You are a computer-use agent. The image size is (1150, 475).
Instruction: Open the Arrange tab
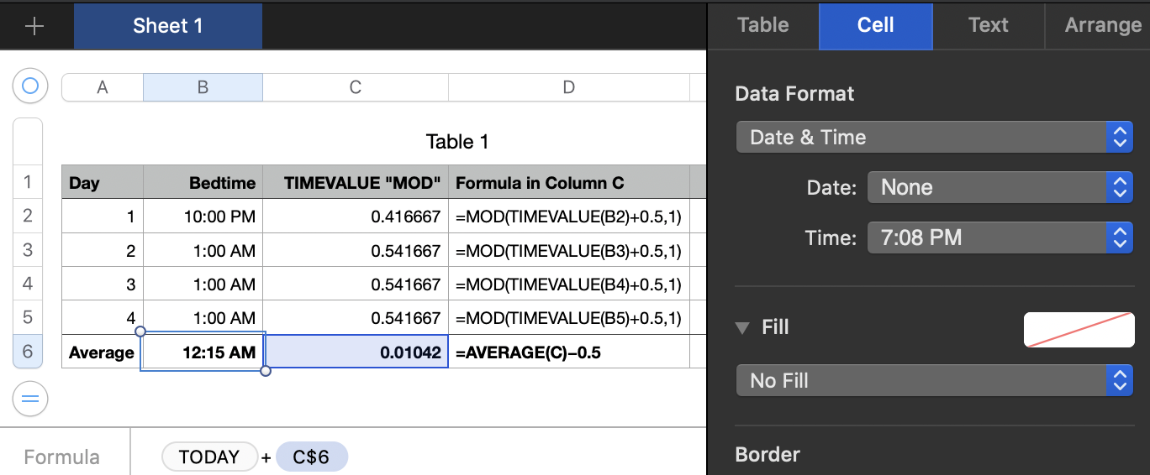pyautogui.click(x=1102, y=25)
